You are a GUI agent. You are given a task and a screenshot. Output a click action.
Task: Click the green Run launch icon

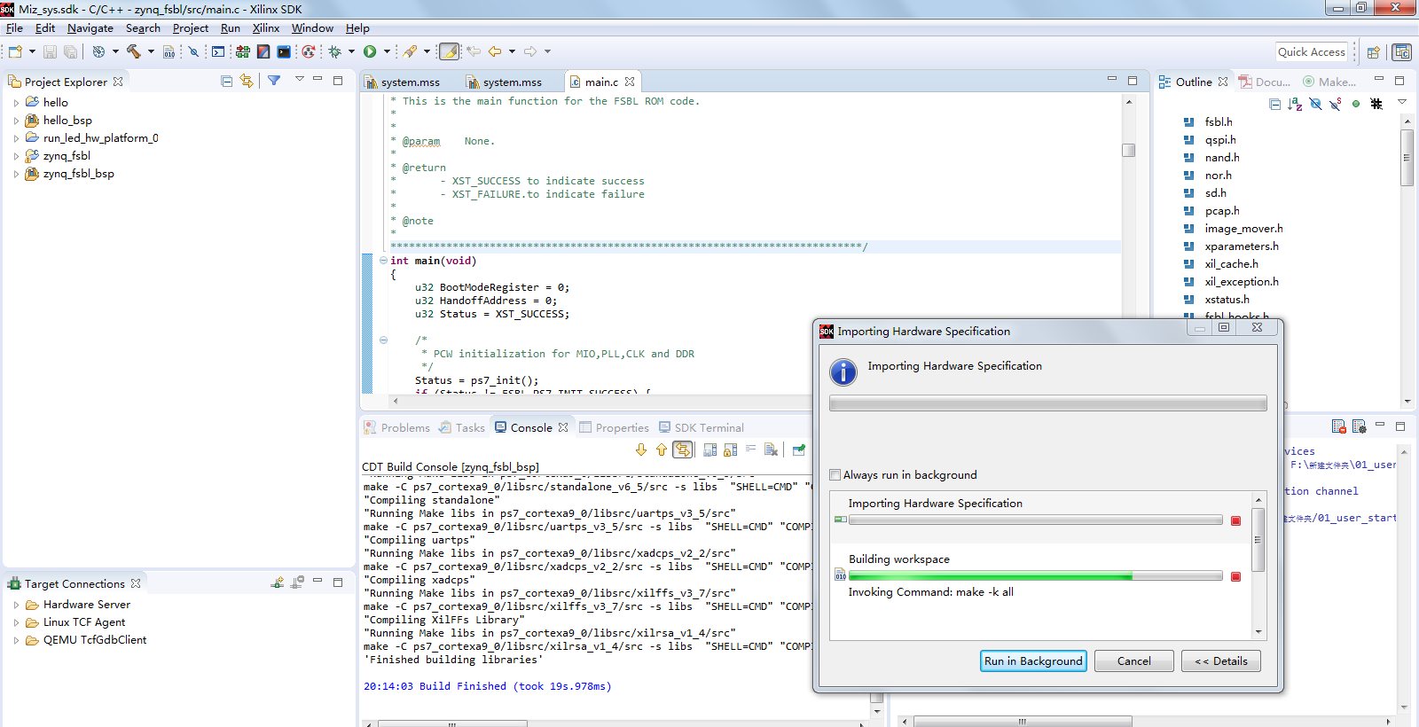coord(370,52)
